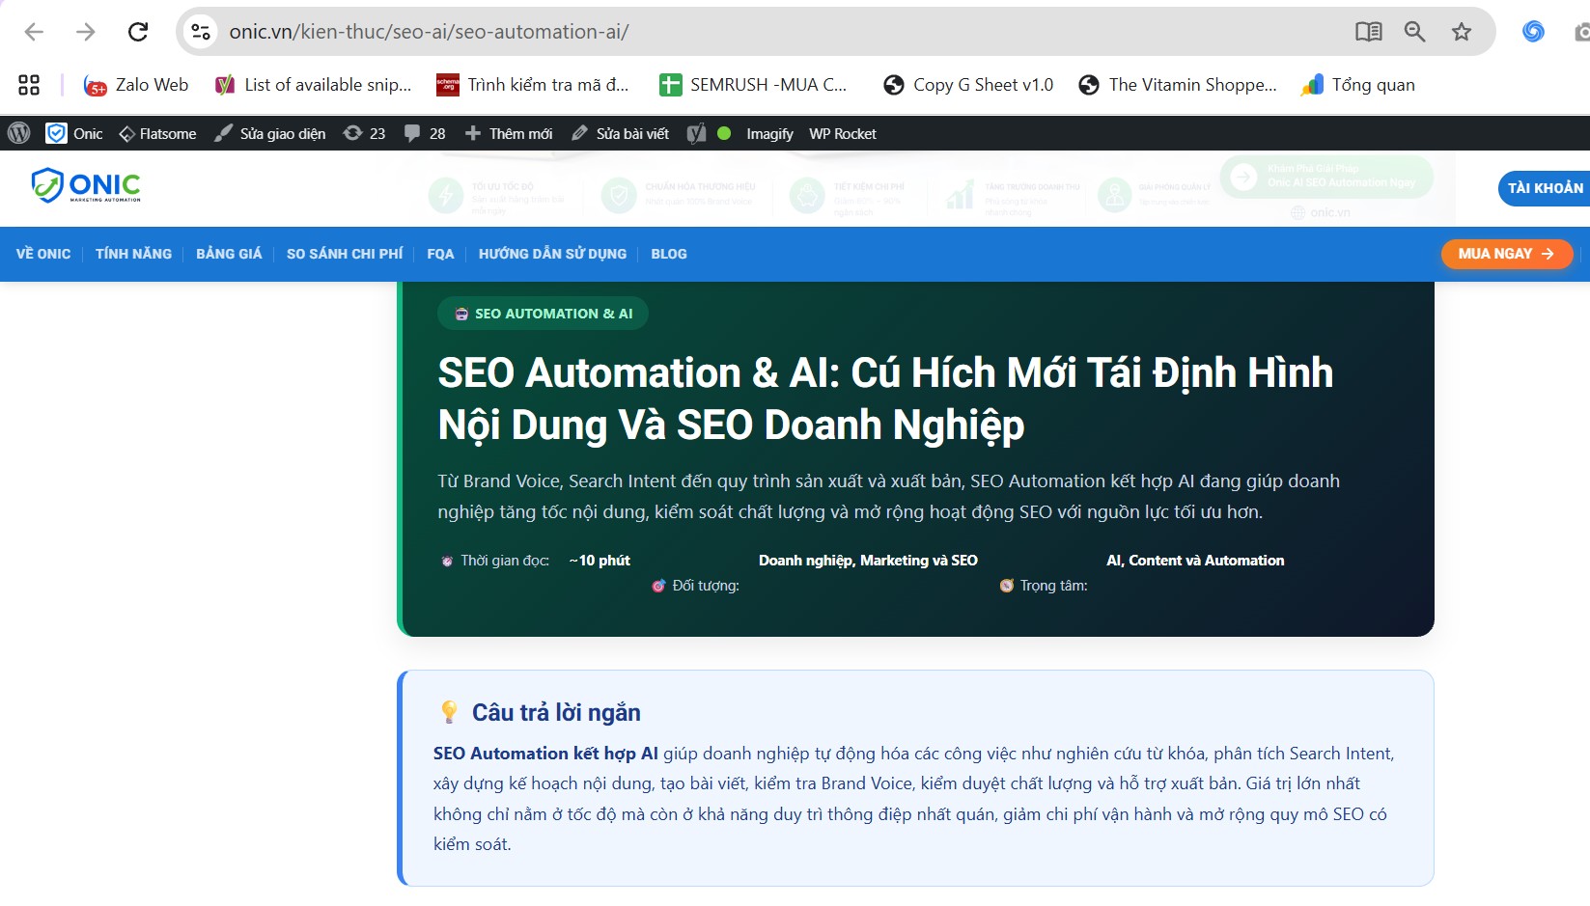
Task: Open the 23 updates icon
Action: pyautogui.click(x=364, y=133)
